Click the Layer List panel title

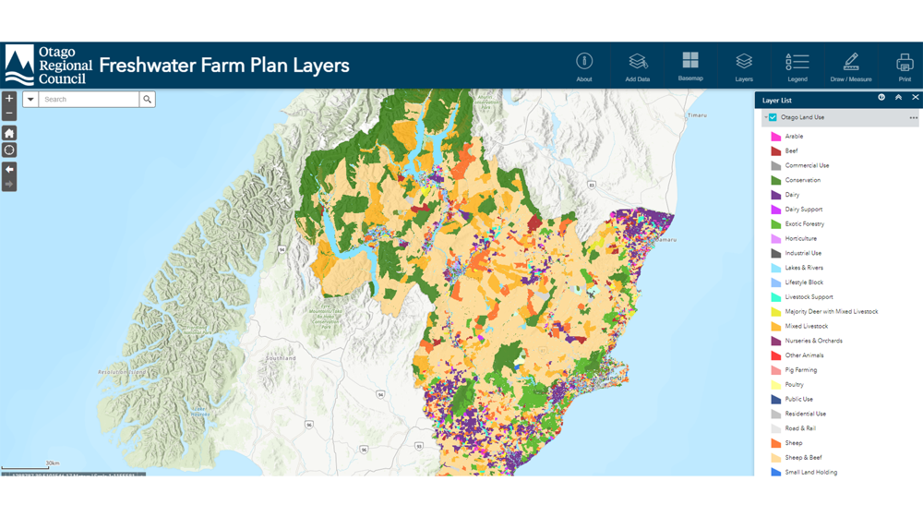click(776, 101)
